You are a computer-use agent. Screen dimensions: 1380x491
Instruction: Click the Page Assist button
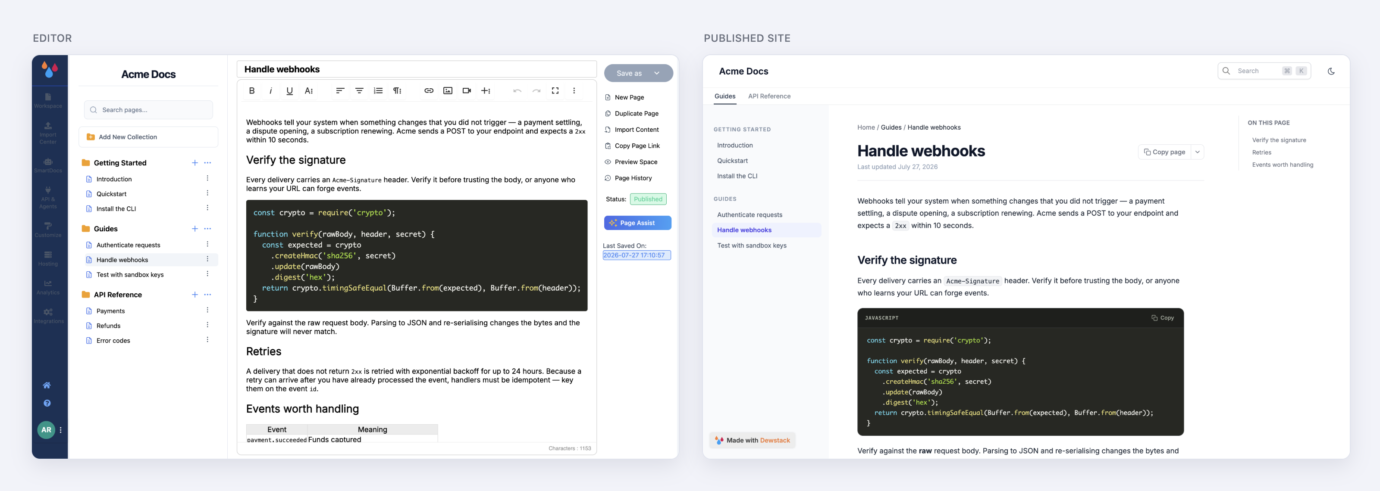[x=637, y=223]
